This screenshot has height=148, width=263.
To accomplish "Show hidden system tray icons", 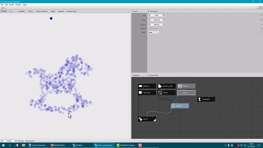I will point(225,145).
